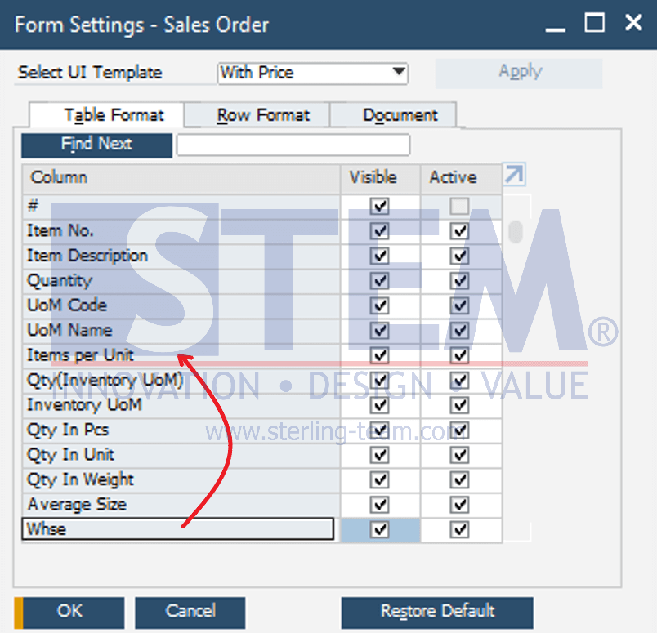Toggle Visible checkbox for Average Size

coord(380,505)
